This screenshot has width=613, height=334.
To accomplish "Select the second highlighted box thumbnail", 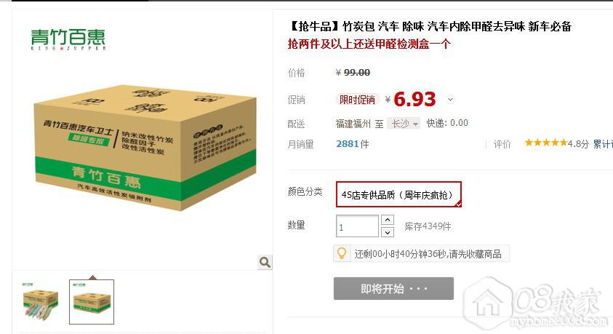I will 92,302.
